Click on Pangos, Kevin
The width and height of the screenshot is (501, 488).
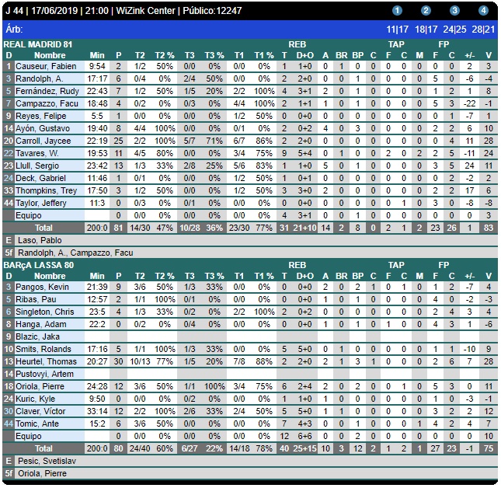[x=43, y=287]
